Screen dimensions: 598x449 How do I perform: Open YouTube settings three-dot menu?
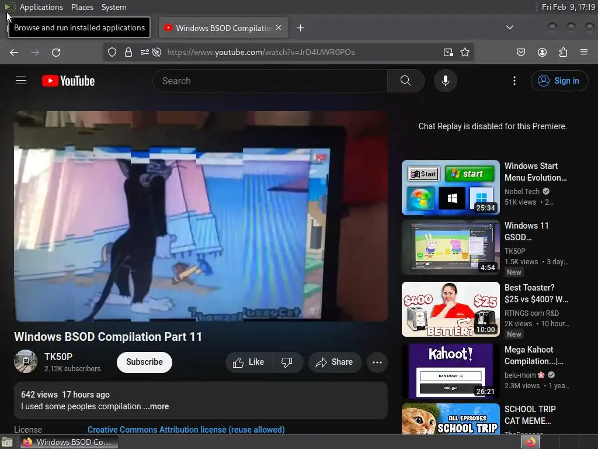coord(514,81)
